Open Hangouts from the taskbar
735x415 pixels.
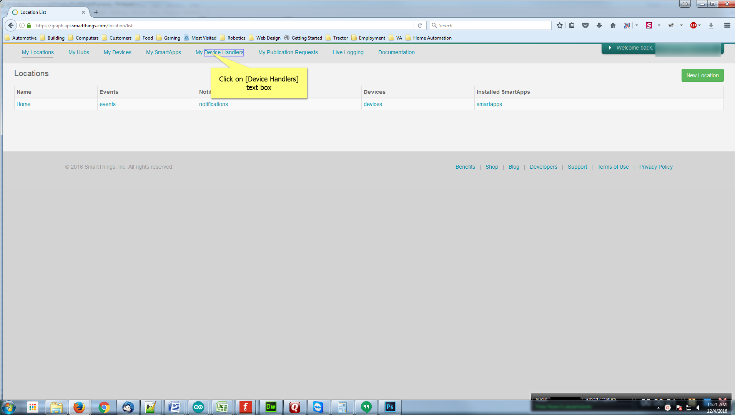(x=366, y=407)
